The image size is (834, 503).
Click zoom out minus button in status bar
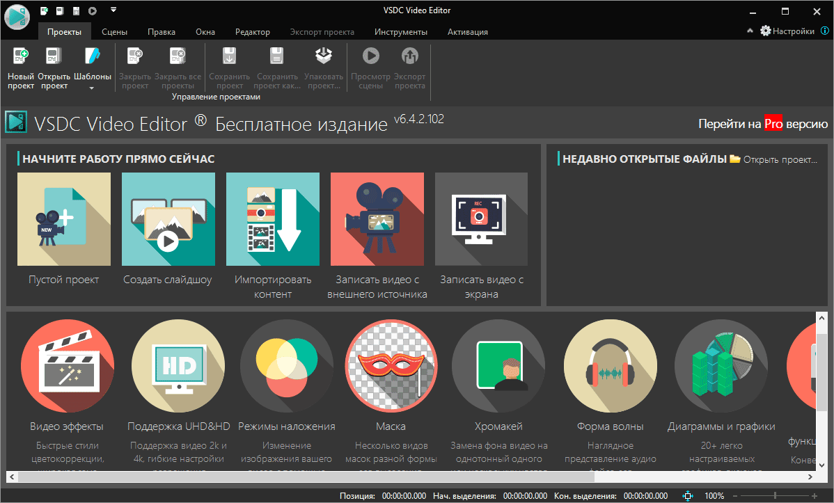click(x=735, y=495)
